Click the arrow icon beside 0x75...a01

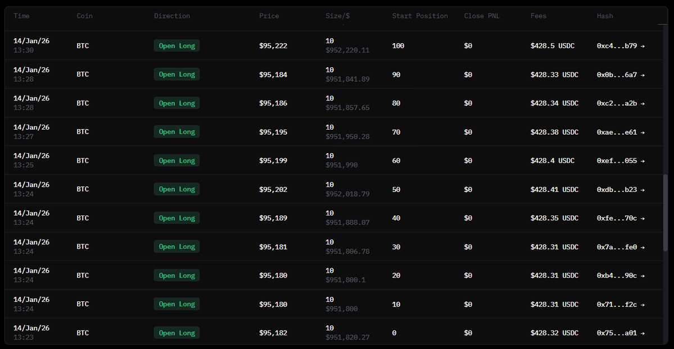[x=643, y=333]
